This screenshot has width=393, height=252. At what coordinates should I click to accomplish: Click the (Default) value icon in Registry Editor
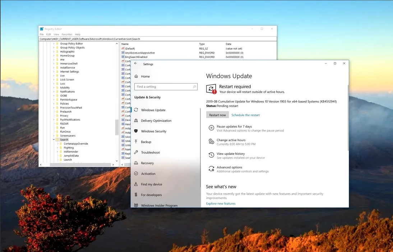[123, 49]
